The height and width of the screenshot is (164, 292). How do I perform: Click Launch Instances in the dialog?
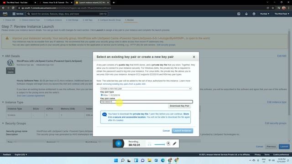click(182, 131)
